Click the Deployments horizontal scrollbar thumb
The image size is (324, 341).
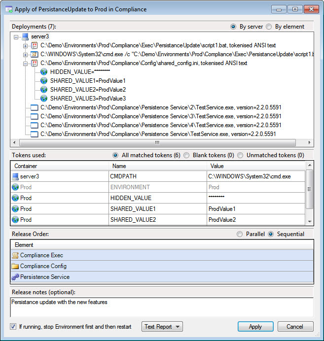(x=157, y=143)
